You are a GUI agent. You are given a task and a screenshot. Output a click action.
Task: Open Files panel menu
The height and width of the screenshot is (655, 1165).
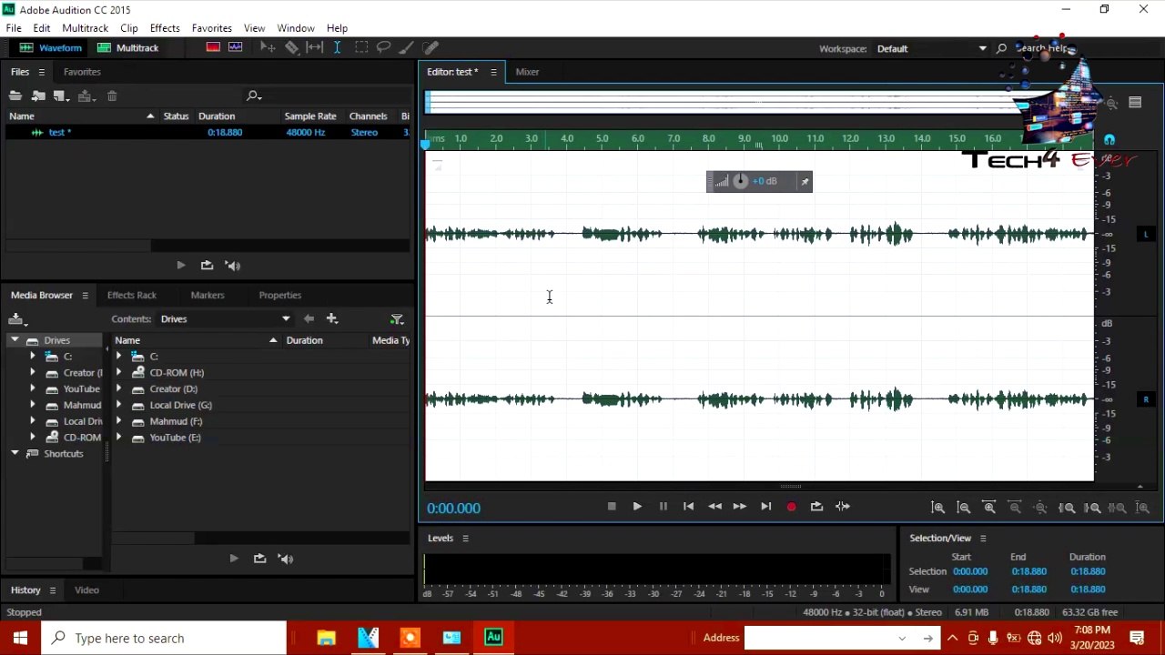pyautogui.click(x=41, y=72)
